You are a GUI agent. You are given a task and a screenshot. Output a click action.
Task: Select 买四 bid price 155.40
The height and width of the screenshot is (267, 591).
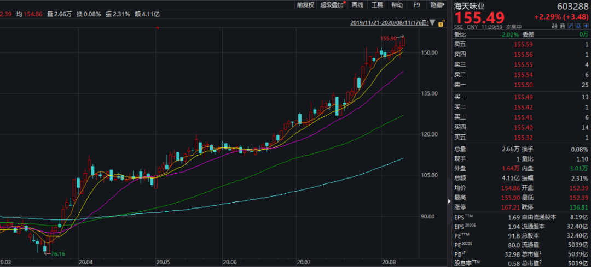[x=524, y=128]
